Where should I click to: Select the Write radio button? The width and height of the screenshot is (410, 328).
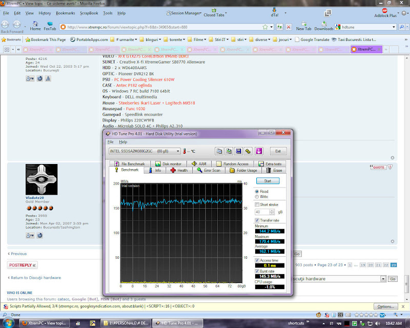(x=257, y=196)
